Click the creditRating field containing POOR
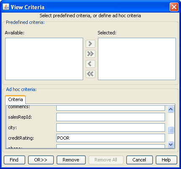 pos(110,138)
